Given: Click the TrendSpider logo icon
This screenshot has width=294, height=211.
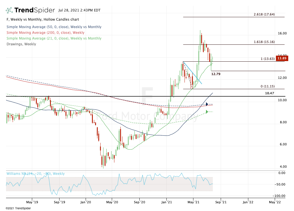Looking at the screenshot, I should click(x=9, y=10).
